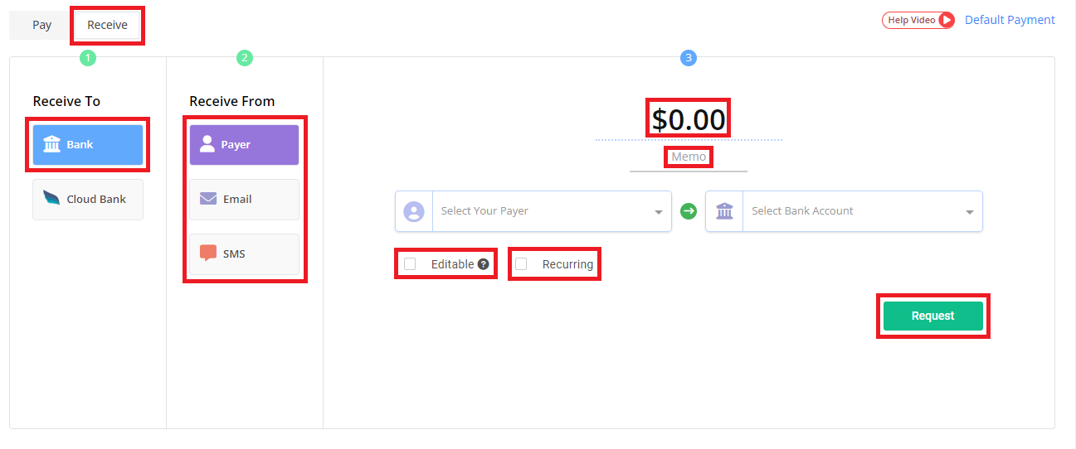Choose SMS as receive-from method
This screenshot has width=1076, height=449.
(x=244, y=254)
